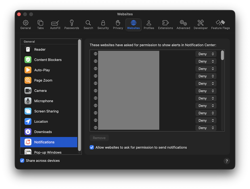The height and width of the screenshot is (189, 250).
Task: Open the Search magnifier tab
Action: tap(88, 25)
